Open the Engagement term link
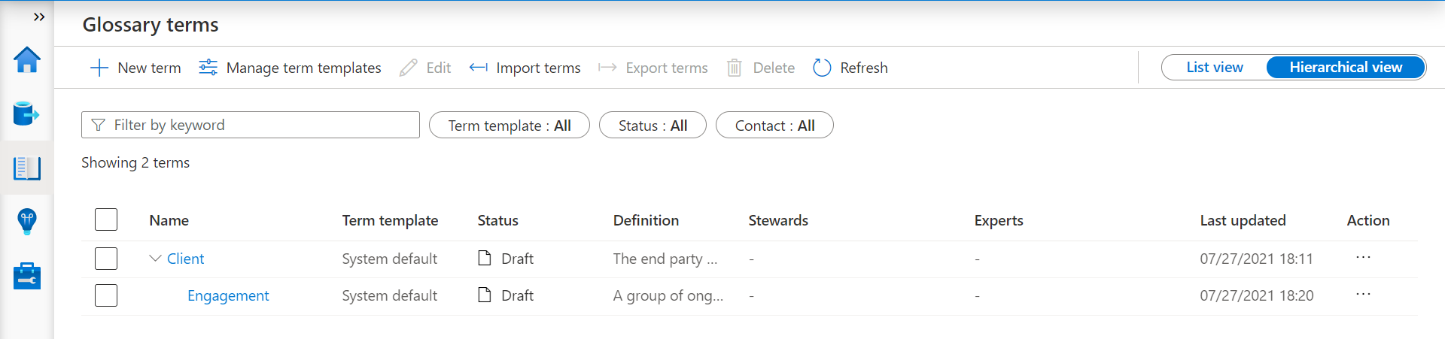Screen dimensions: 1445x339 point(228,295)
